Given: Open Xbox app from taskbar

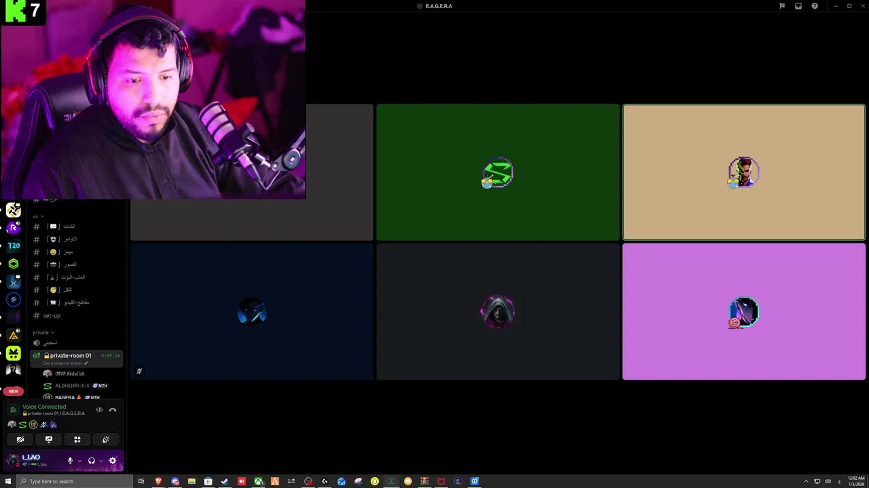Looking at the screenshot, I should [x=259, y=481].
